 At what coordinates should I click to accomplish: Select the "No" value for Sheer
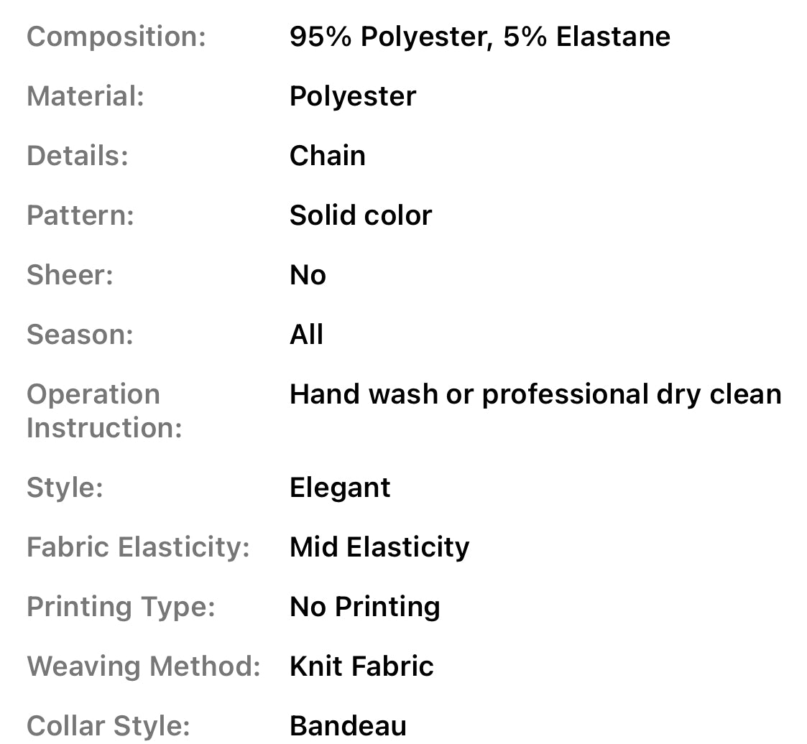pyautogui.click(x=308, y=275)
